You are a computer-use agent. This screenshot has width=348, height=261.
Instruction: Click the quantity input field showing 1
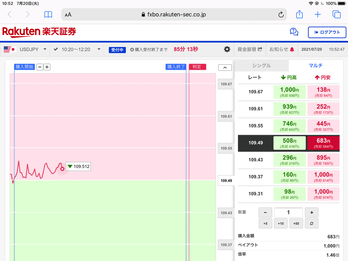(288, 212)
